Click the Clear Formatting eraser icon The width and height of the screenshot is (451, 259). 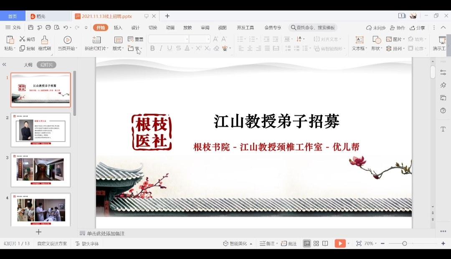pos(216,48)
